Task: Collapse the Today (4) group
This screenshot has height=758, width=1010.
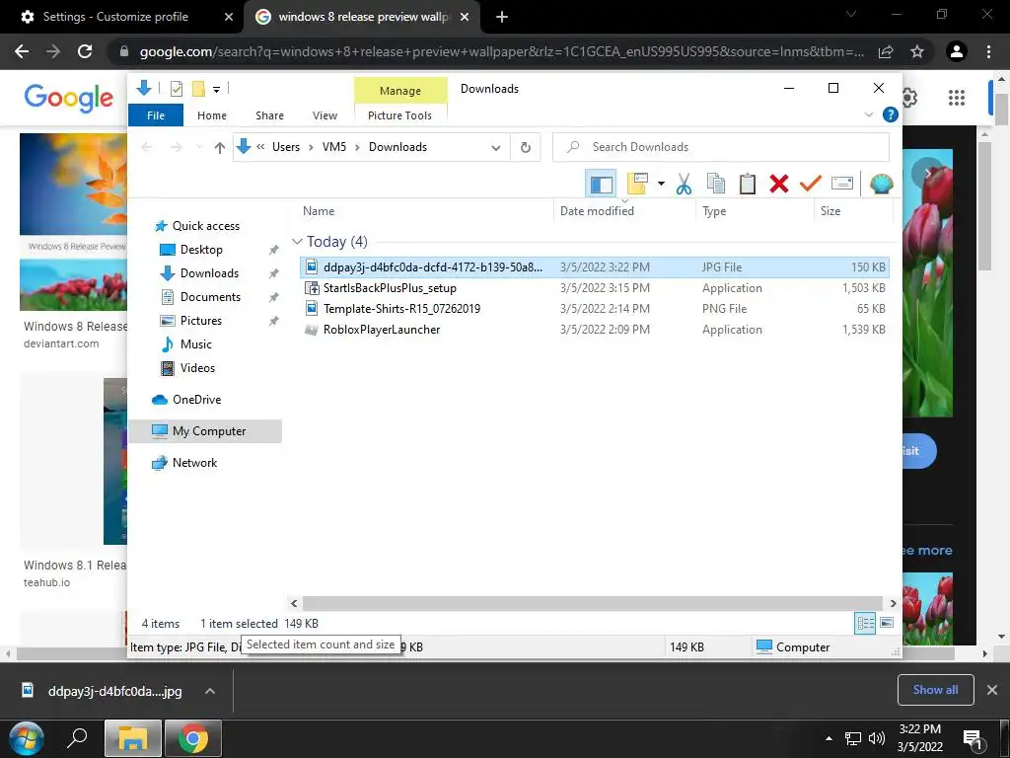Action: (x=297, y=242)
